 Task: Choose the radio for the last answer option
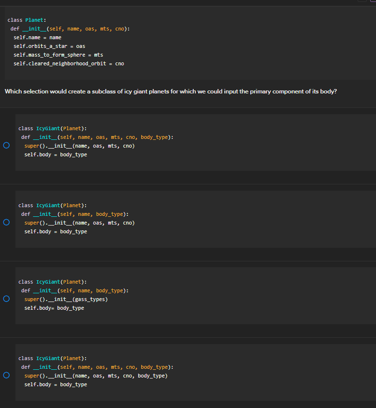pos(6,375)
